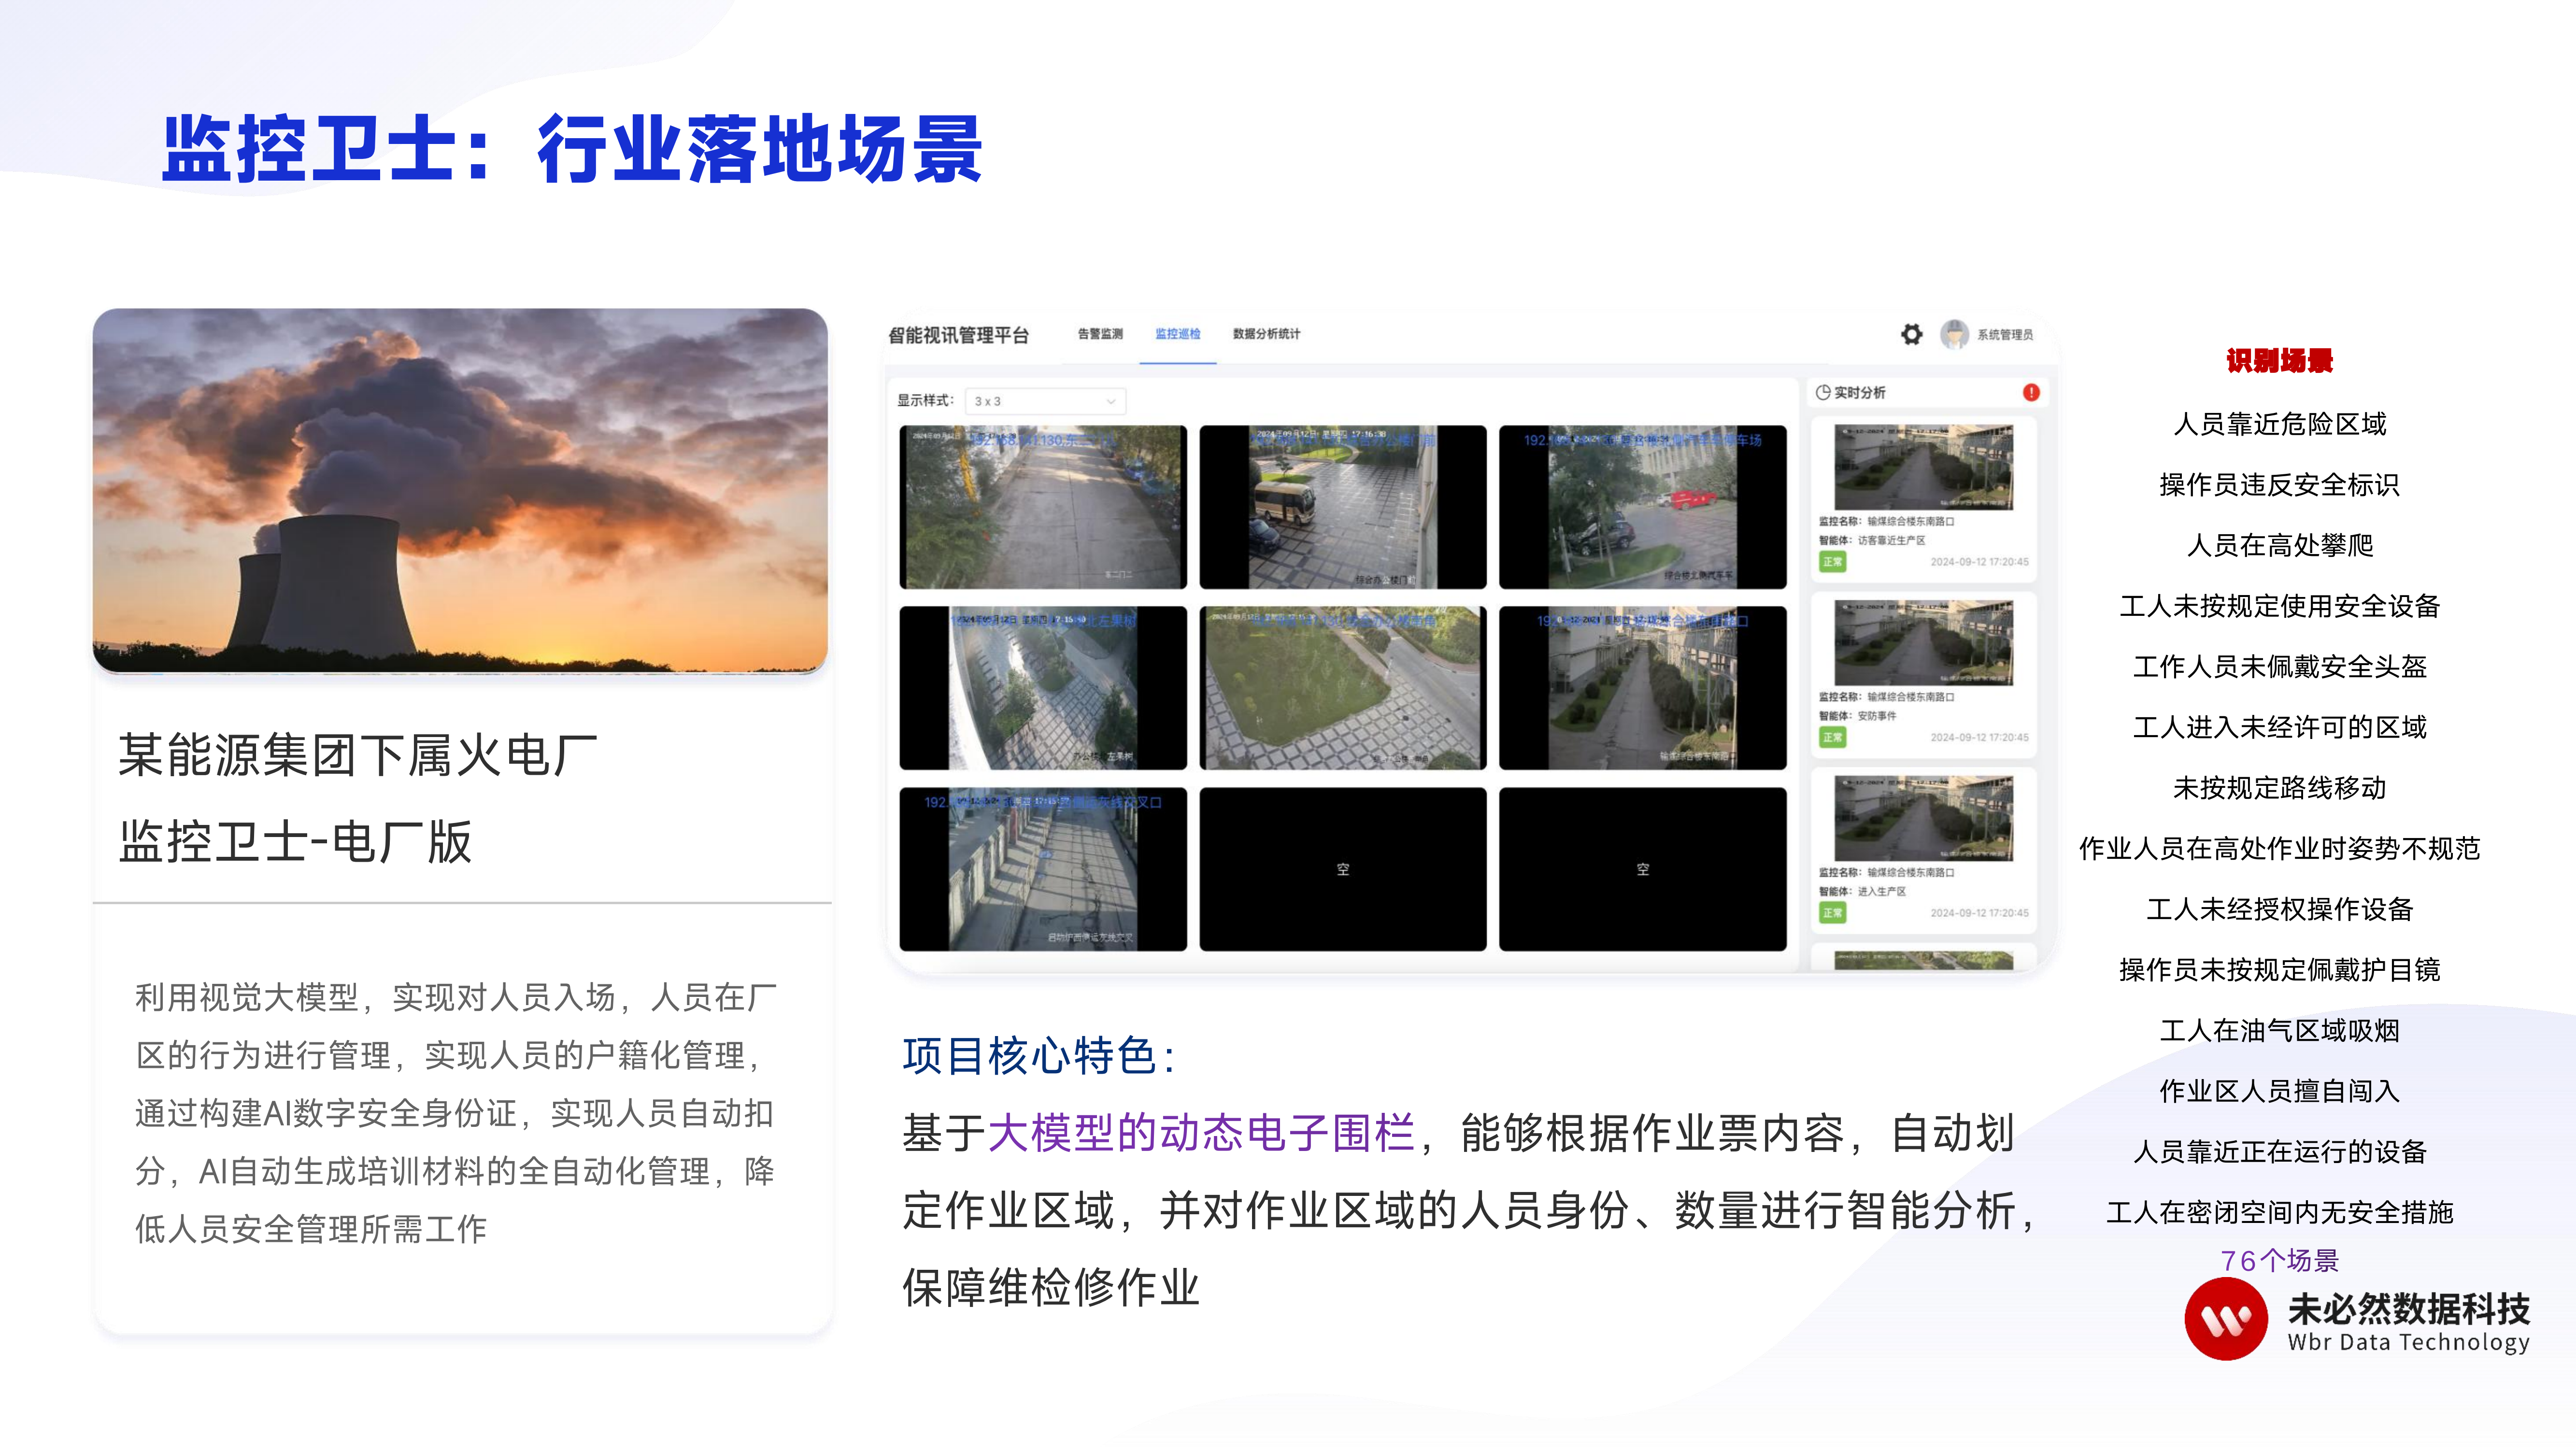Click the 未必然数据科技 company name
Screen dimensions: 2576x1449
[2408, 1308]
